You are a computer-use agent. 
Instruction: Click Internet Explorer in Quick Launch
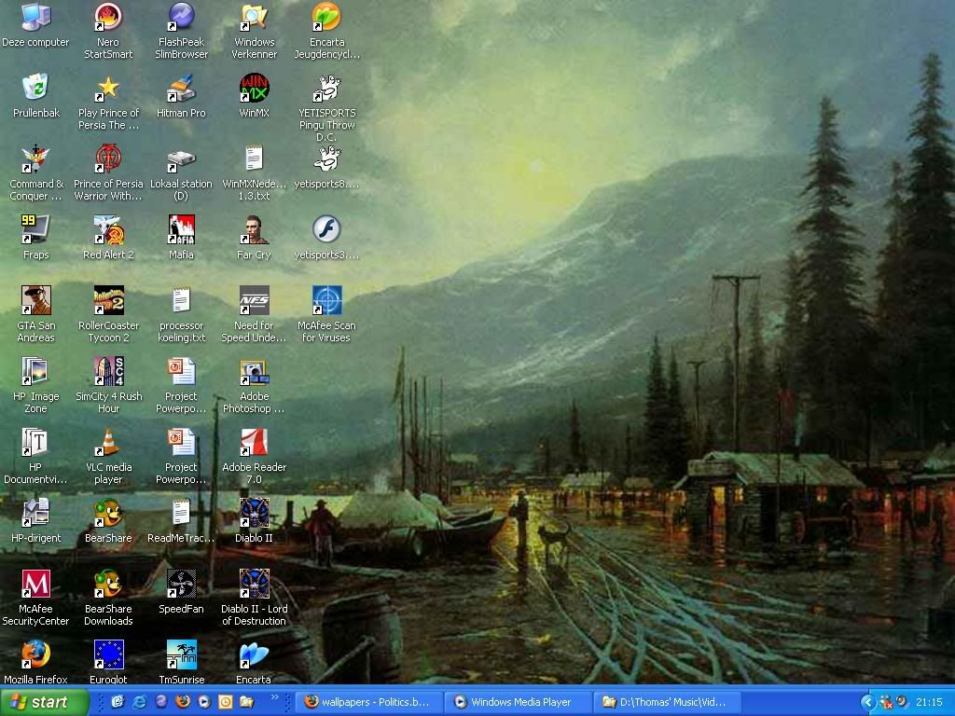(140, 702)
